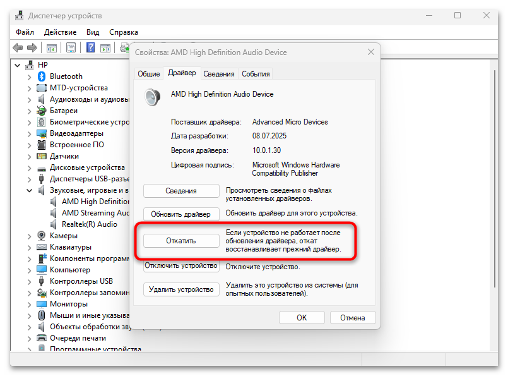Screen dimensions: 508x376
Task: Click the speaker icon in the properties dialog
Action: click(x=152, y=97)
